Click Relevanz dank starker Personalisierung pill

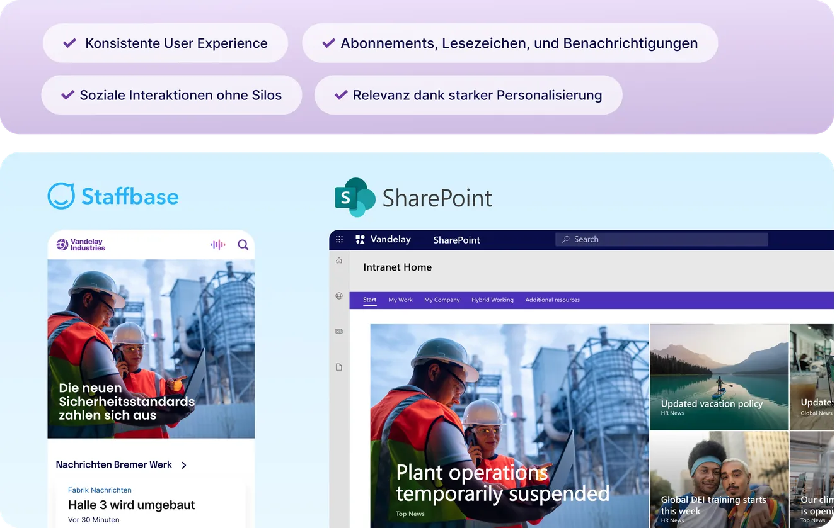[x=468, y=95]
